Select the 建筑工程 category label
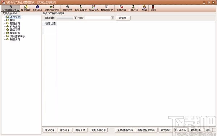Screen dimensions: 217x136 [x=15, y=30]
